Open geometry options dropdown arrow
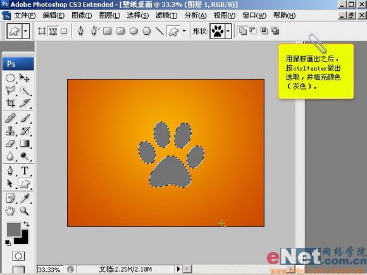This screenshot has height=275, width=367. click(184, 30)
